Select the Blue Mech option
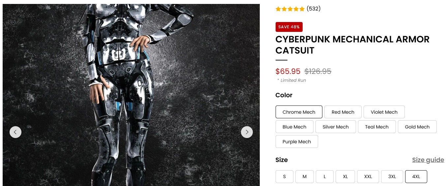The width and height of the screenshot is (448, 186). click(294, 127)
